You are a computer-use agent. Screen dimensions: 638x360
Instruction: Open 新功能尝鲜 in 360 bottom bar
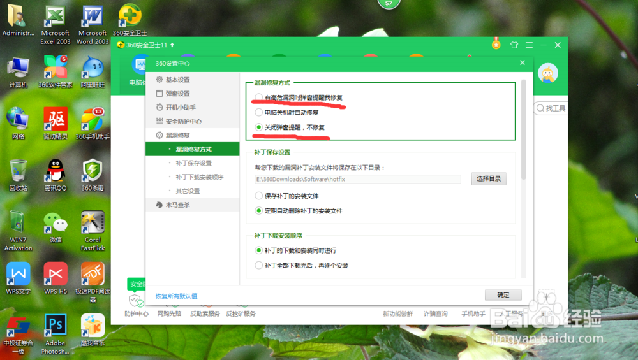pyautogui.click(x=397, y=313)
